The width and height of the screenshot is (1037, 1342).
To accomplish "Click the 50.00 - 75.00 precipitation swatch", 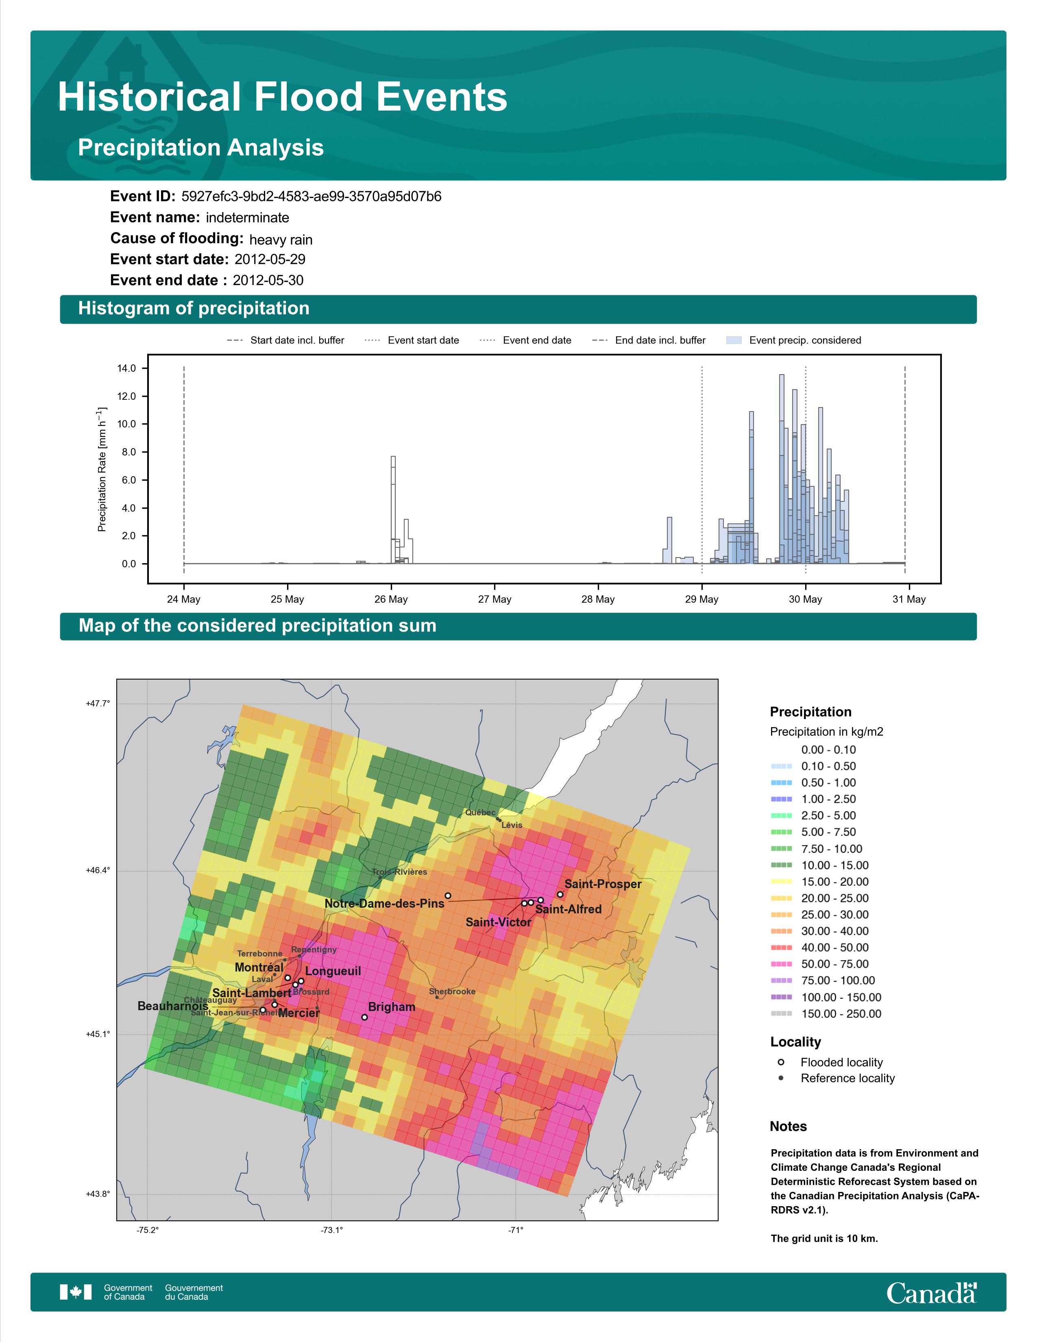I will (781, 964).
